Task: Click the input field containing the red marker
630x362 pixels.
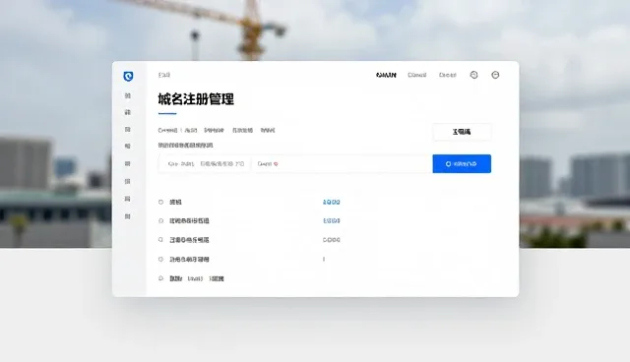Action: [342, 163]
